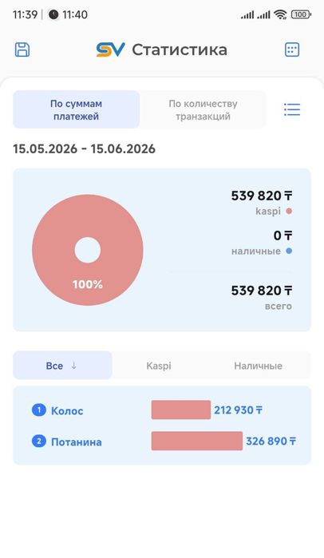
Task: Open the calendar date picker icon
Action: pyautogui.click(x=292, y=49)
